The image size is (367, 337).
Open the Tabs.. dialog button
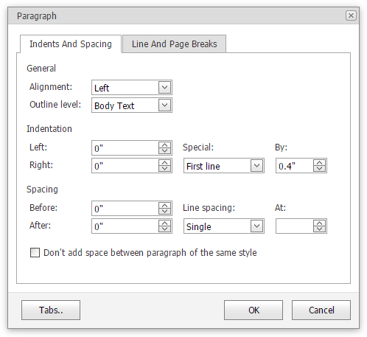(x=51, y=310)
